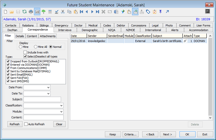The image size is (216, 140).
Task: Click the scrollbar down arrow in list
Action: (210, 118)
